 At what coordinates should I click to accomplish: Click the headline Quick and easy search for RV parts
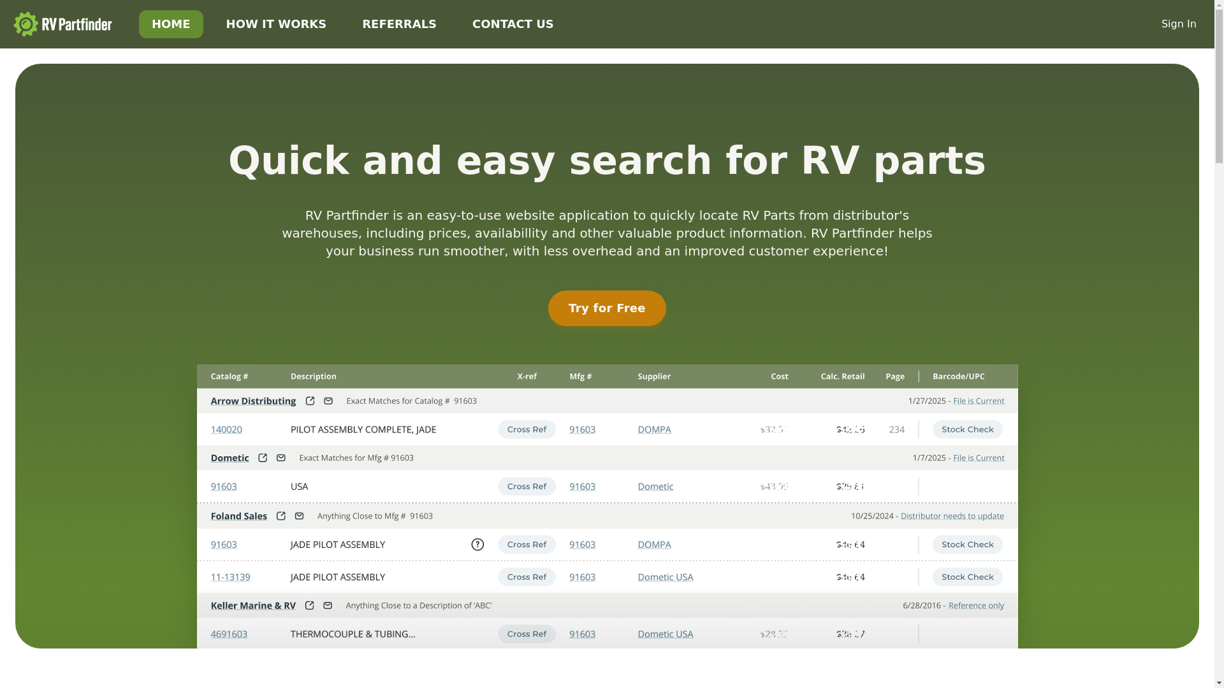(607, 161)
